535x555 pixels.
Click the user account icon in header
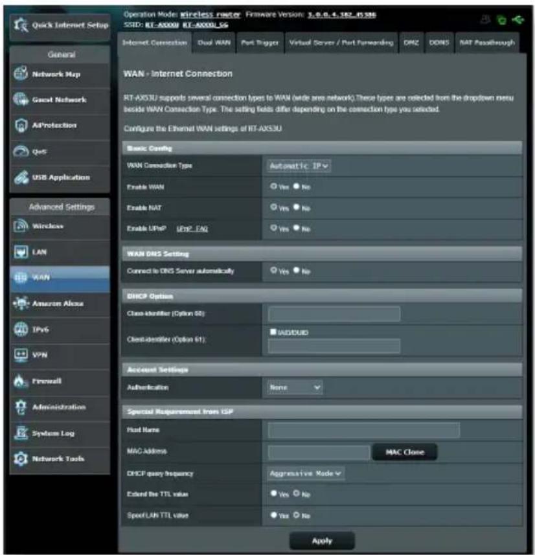pyautogui.click(x=485, y=19)
